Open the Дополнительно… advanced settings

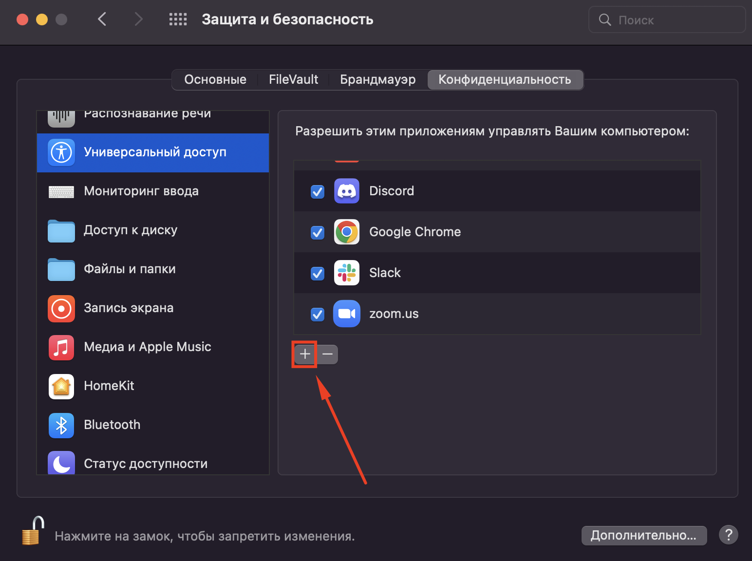pos(644,535)
